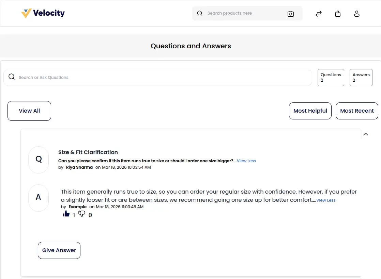Click View Less on the question text
Image resolution: width=381 pixels, height=279 pixels.
pyautogui.click(x=246, y=161)
